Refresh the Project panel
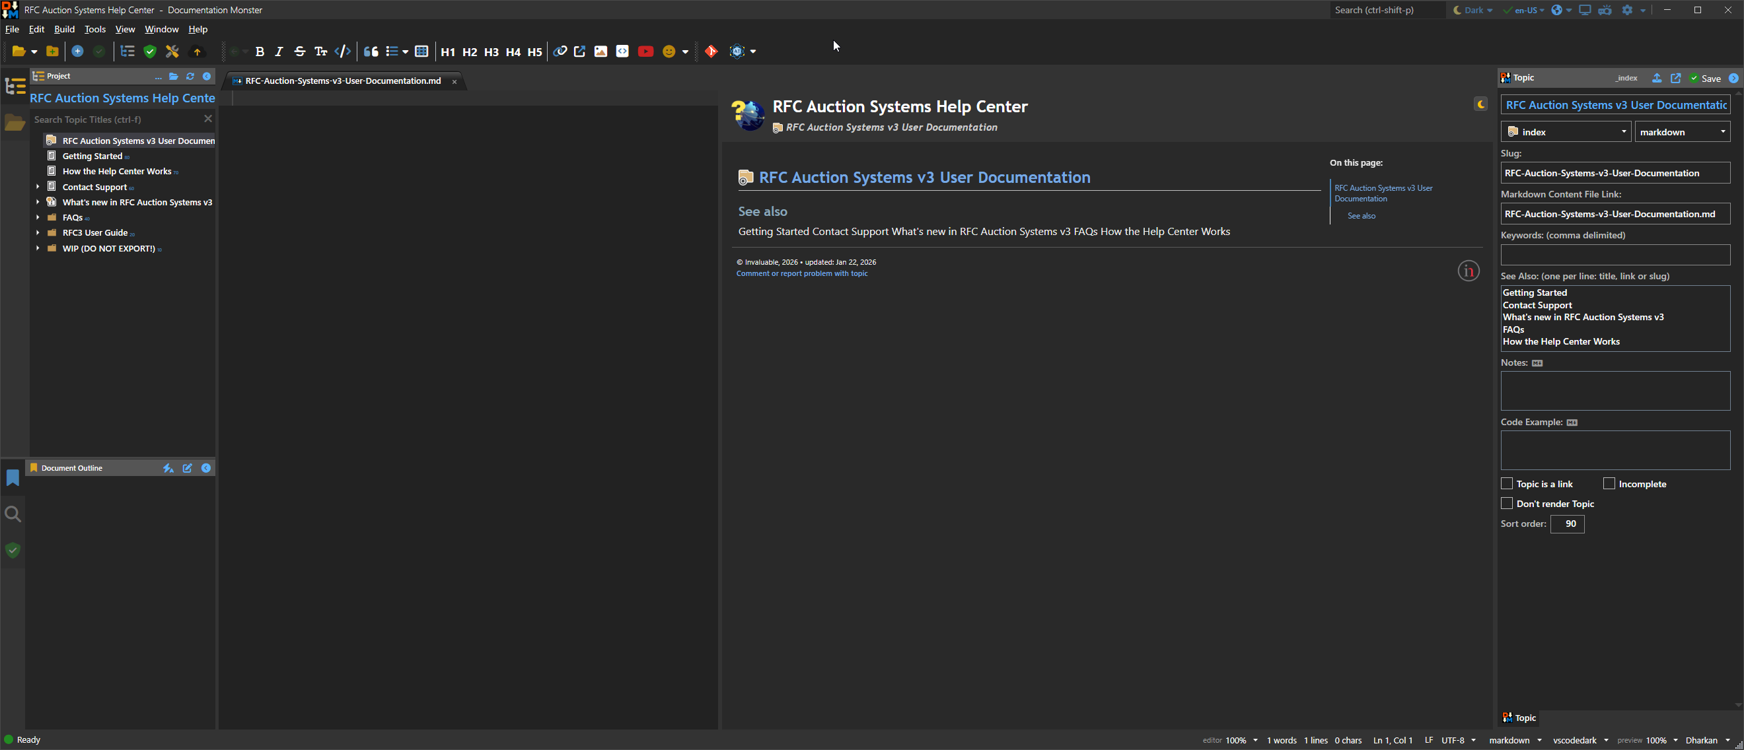 190,77
